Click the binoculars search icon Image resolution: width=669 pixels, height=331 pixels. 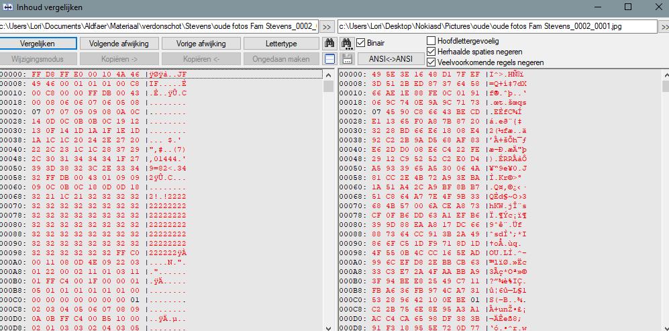coord(329,44)
